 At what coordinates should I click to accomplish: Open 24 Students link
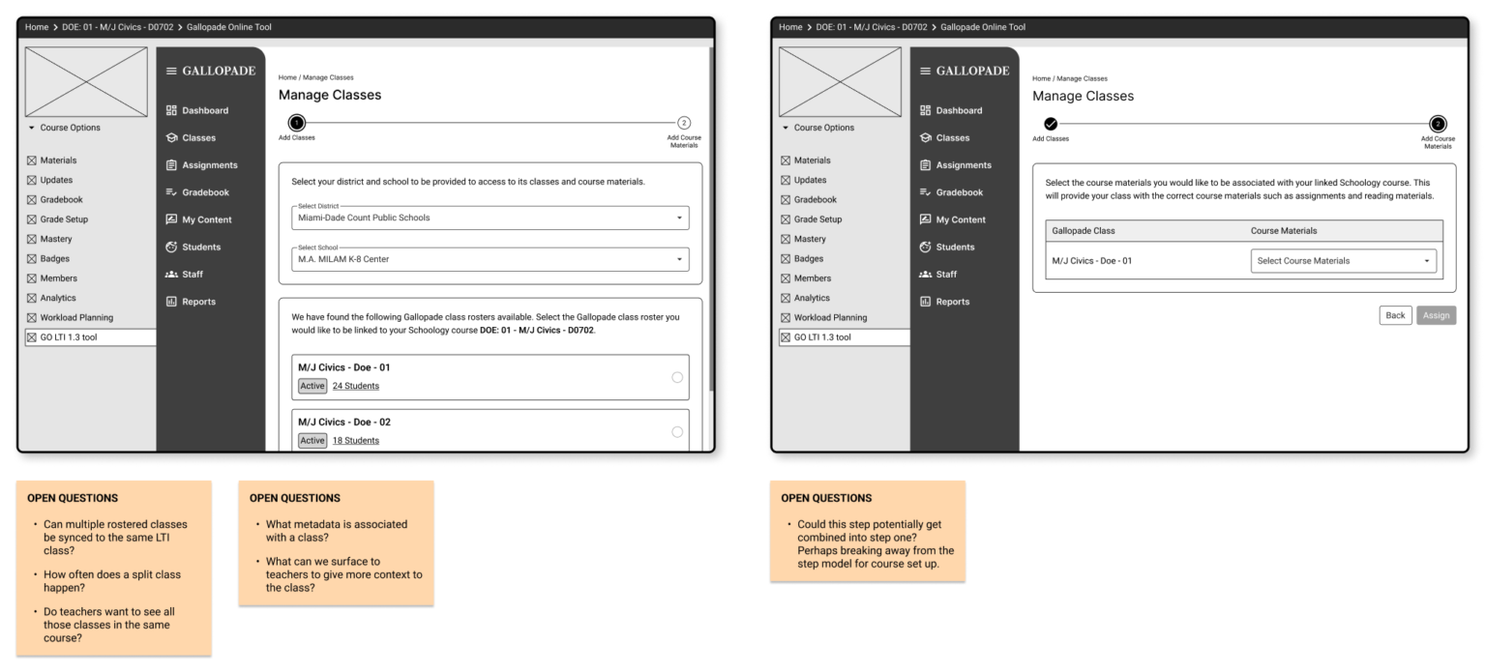pyautogui.click(x=356, y=386)
